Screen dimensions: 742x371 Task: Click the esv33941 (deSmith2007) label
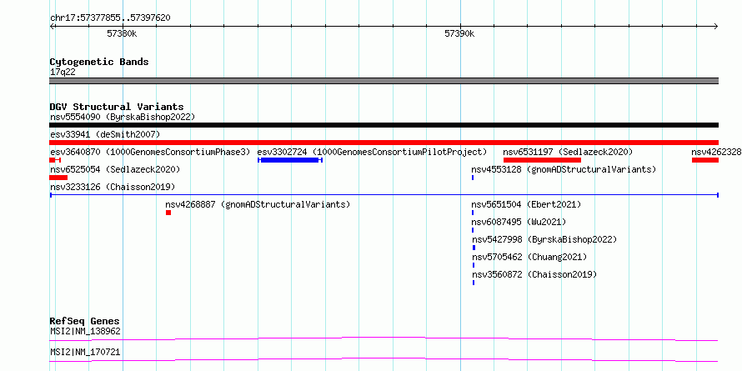click(x=105, y=135)
